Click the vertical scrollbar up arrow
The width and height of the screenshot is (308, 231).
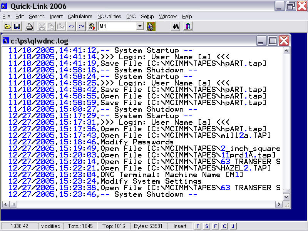[x=286, y=51]
